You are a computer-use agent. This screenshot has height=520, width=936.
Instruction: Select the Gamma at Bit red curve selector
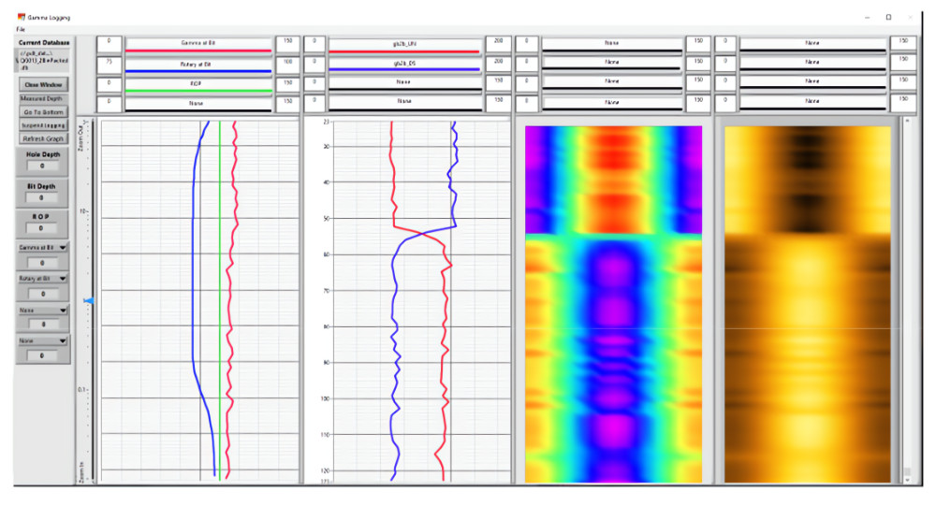(198, 45)
